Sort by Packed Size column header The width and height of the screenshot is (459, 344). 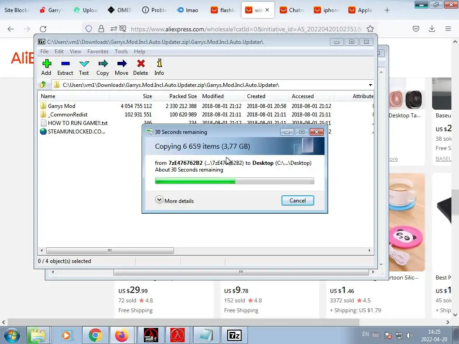(x=177, y=96)
